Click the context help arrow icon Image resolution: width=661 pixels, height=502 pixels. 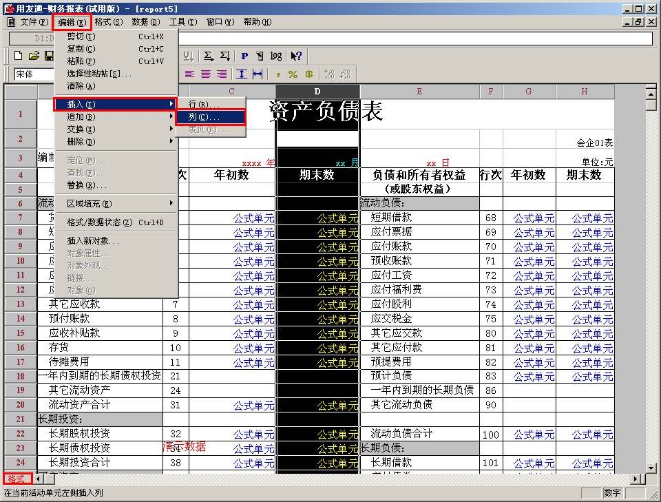tap(296, 56)
